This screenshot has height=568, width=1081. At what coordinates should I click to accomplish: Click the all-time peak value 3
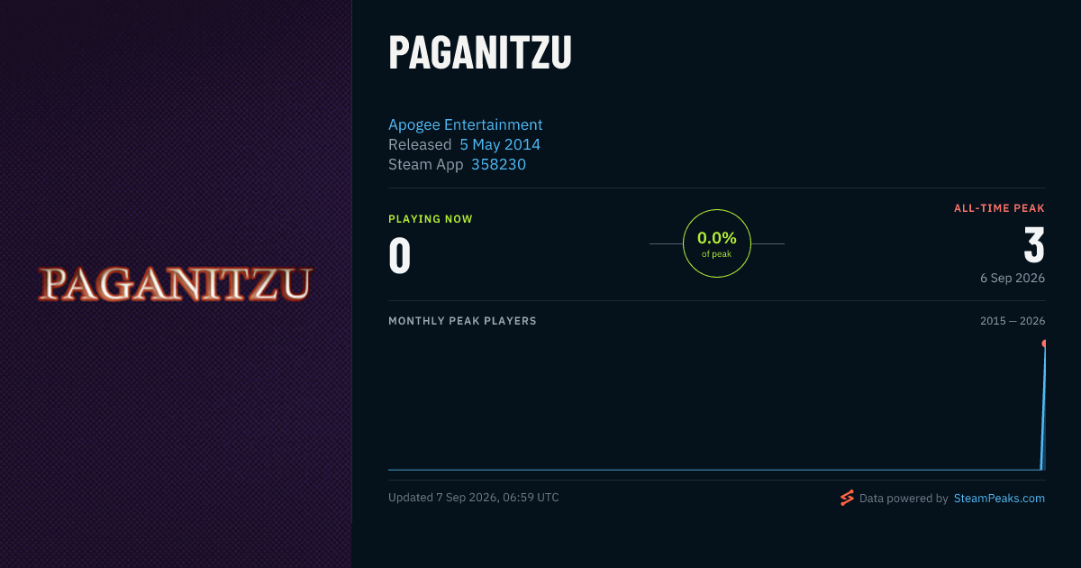point(1034,245)
